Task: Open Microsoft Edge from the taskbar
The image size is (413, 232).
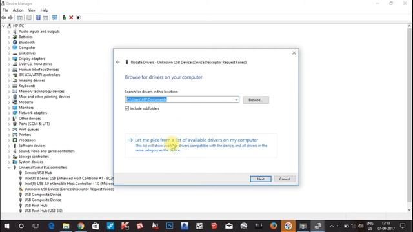Action: [x=51, y=226]
